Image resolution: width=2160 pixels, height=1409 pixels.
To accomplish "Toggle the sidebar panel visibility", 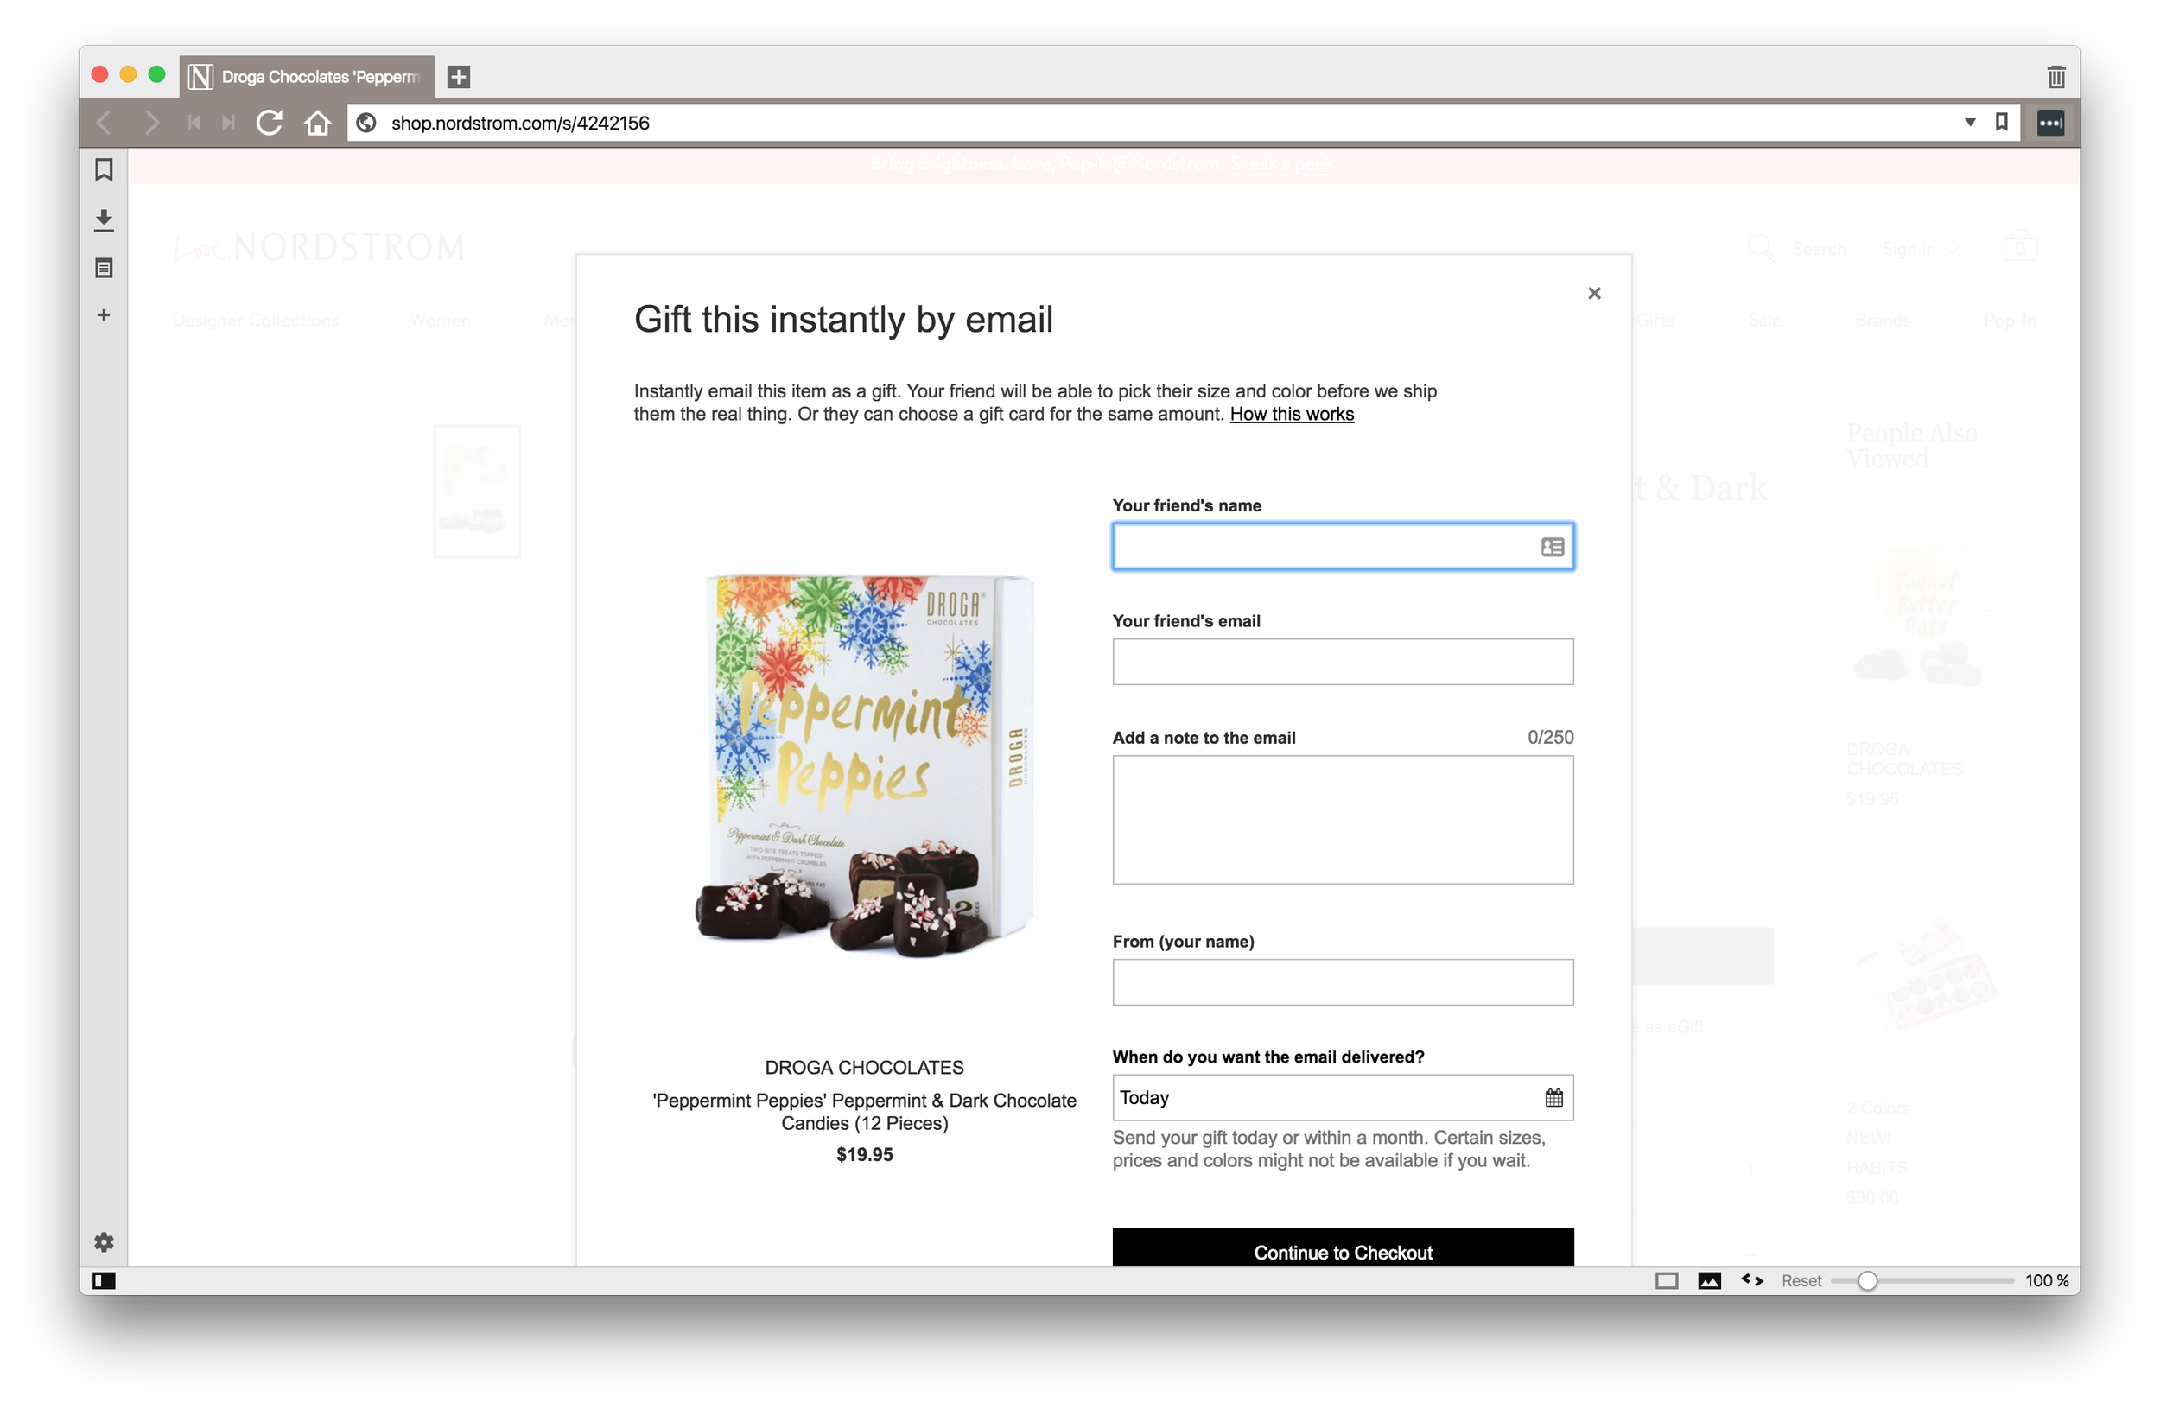I will [x=105, y=1280].
